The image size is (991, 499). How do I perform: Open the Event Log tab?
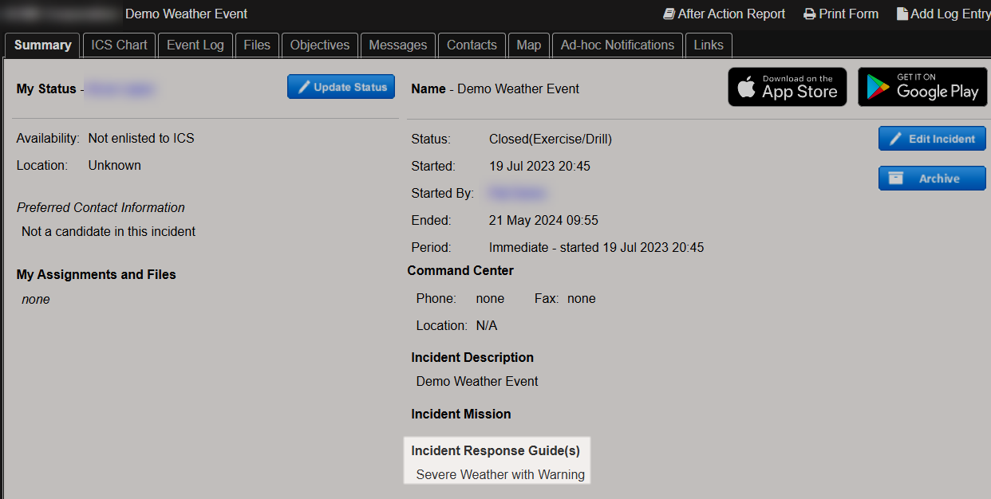click(x=195, y=45)
